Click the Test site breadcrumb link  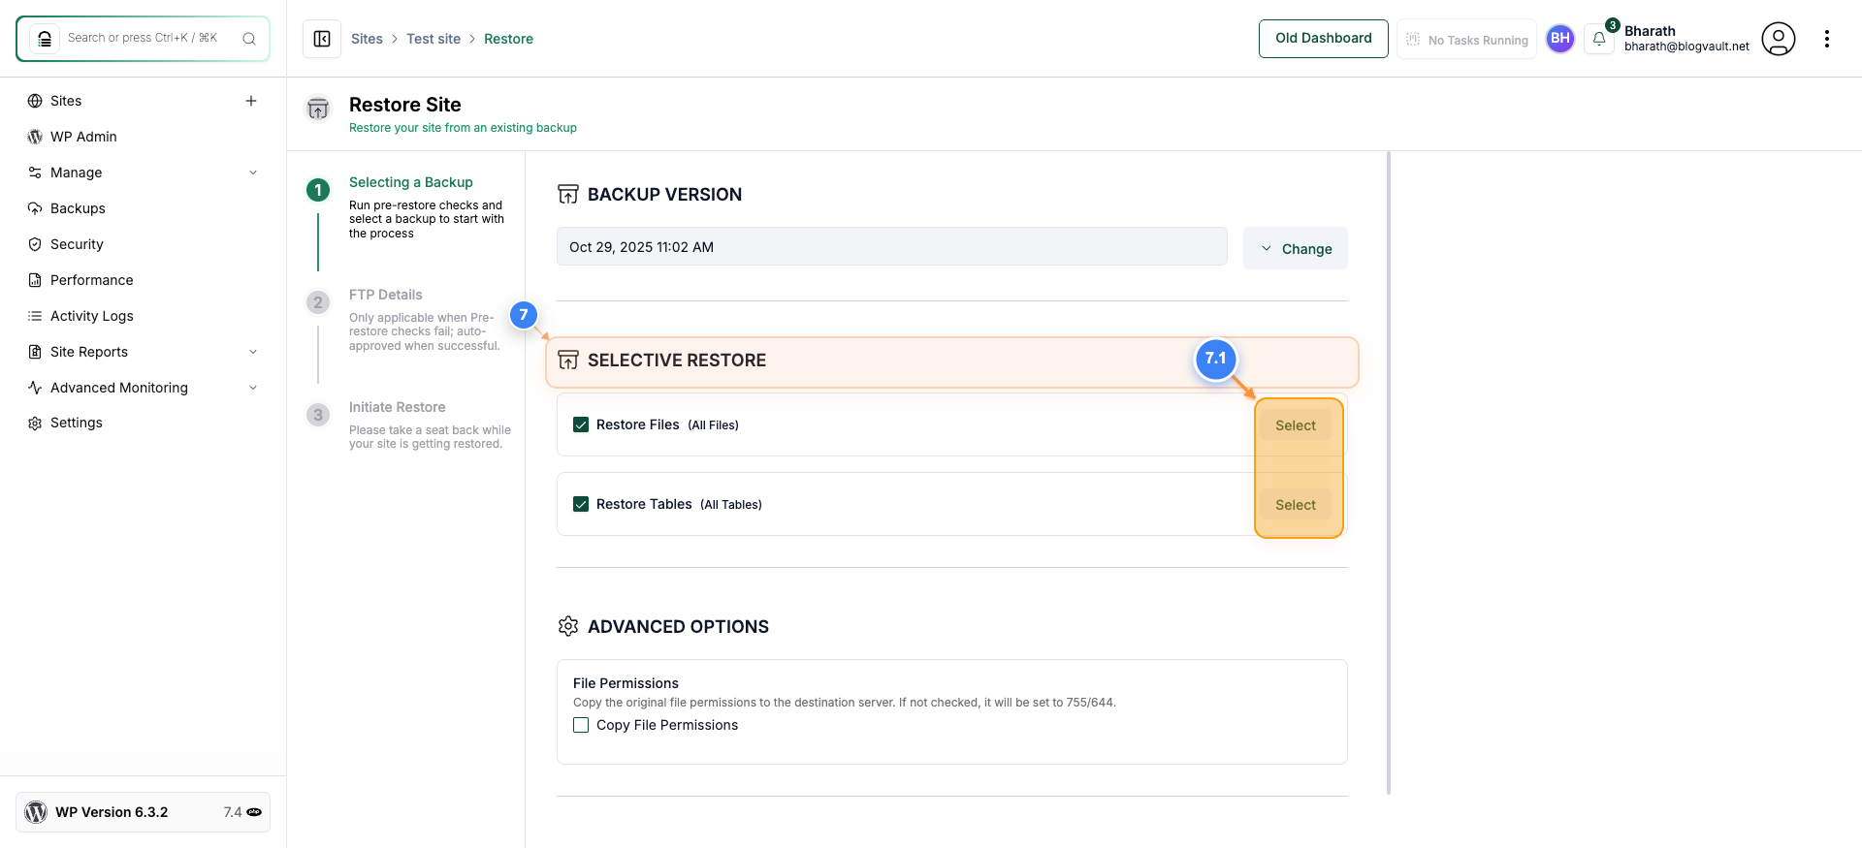tap(433, 39)
